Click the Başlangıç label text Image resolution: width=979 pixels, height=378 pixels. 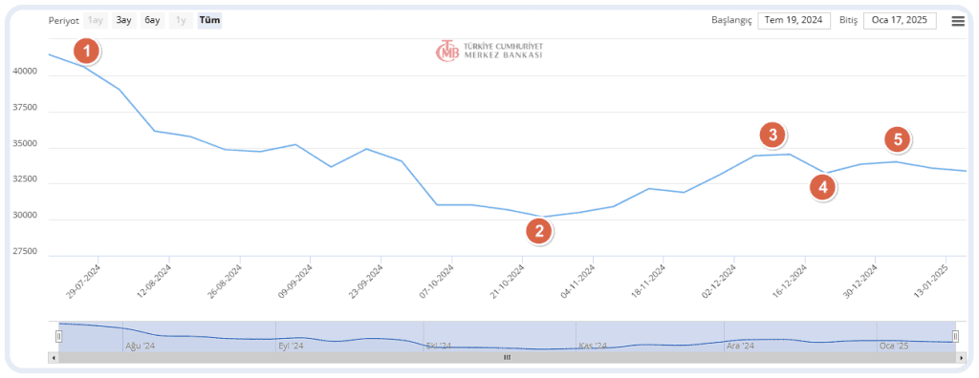(731, 21)
